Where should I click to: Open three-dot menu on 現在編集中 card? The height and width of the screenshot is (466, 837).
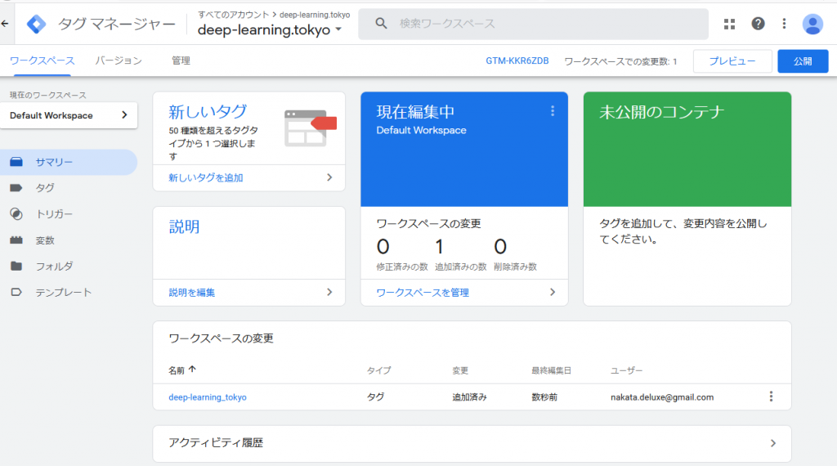(553, 110)
